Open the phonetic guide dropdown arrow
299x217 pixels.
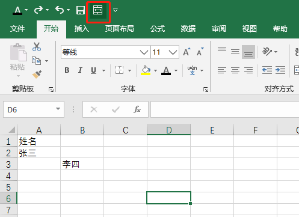[202, 70]
